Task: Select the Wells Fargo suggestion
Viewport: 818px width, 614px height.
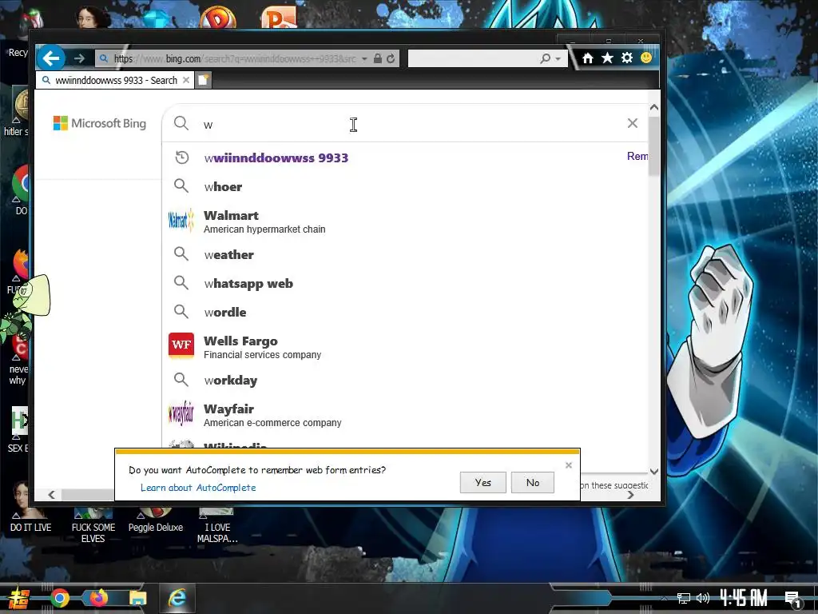Action: [262, 347]
